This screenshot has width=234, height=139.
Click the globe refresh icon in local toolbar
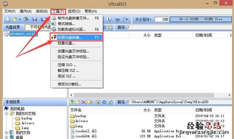tap(98, 102)
